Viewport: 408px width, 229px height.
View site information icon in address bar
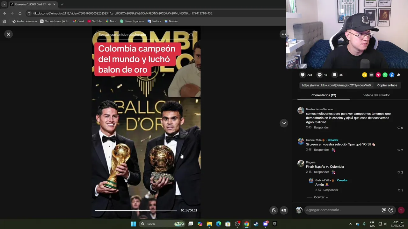(29, 13)
